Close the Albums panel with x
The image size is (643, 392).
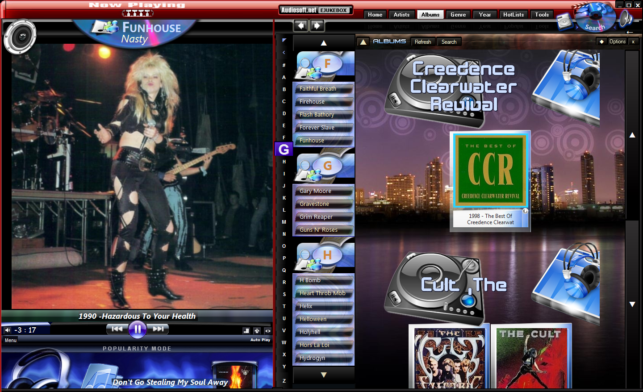pos(633,42)
